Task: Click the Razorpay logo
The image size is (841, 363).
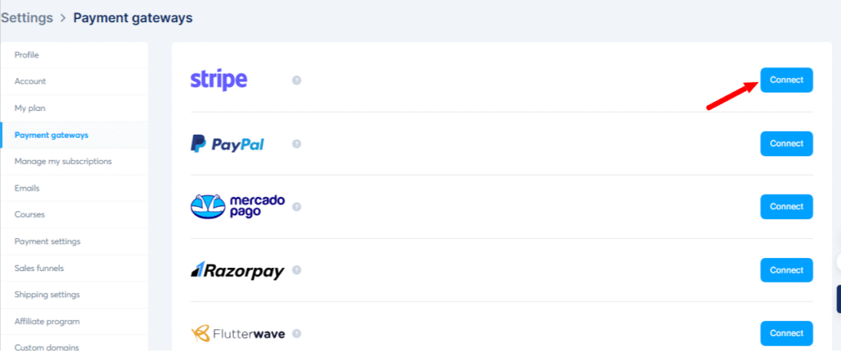Action: [237, 270]
